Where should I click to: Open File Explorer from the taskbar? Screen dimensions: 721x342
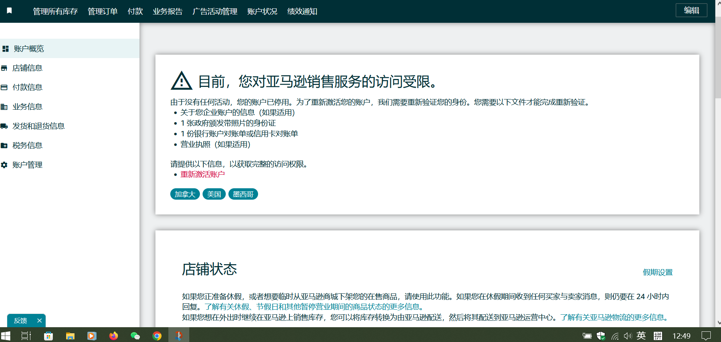click(x=70, y=336)
